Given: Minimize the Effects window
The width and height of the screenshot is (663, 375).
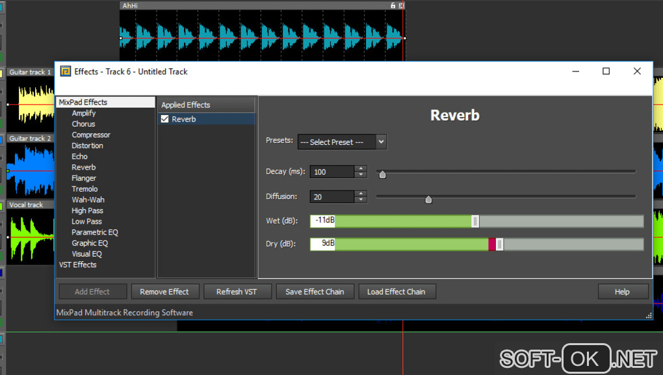Looking at the screenshot, I should (575, 71).
